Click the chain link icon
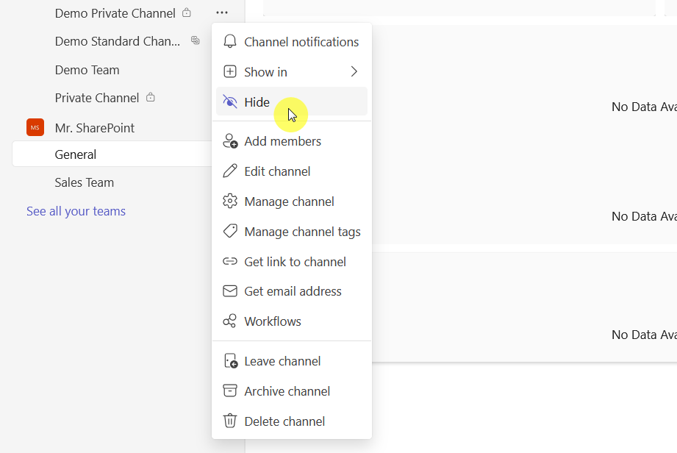The width and height of the screenshot is (677, 453). pyautogui.click(x=229, y=261)
